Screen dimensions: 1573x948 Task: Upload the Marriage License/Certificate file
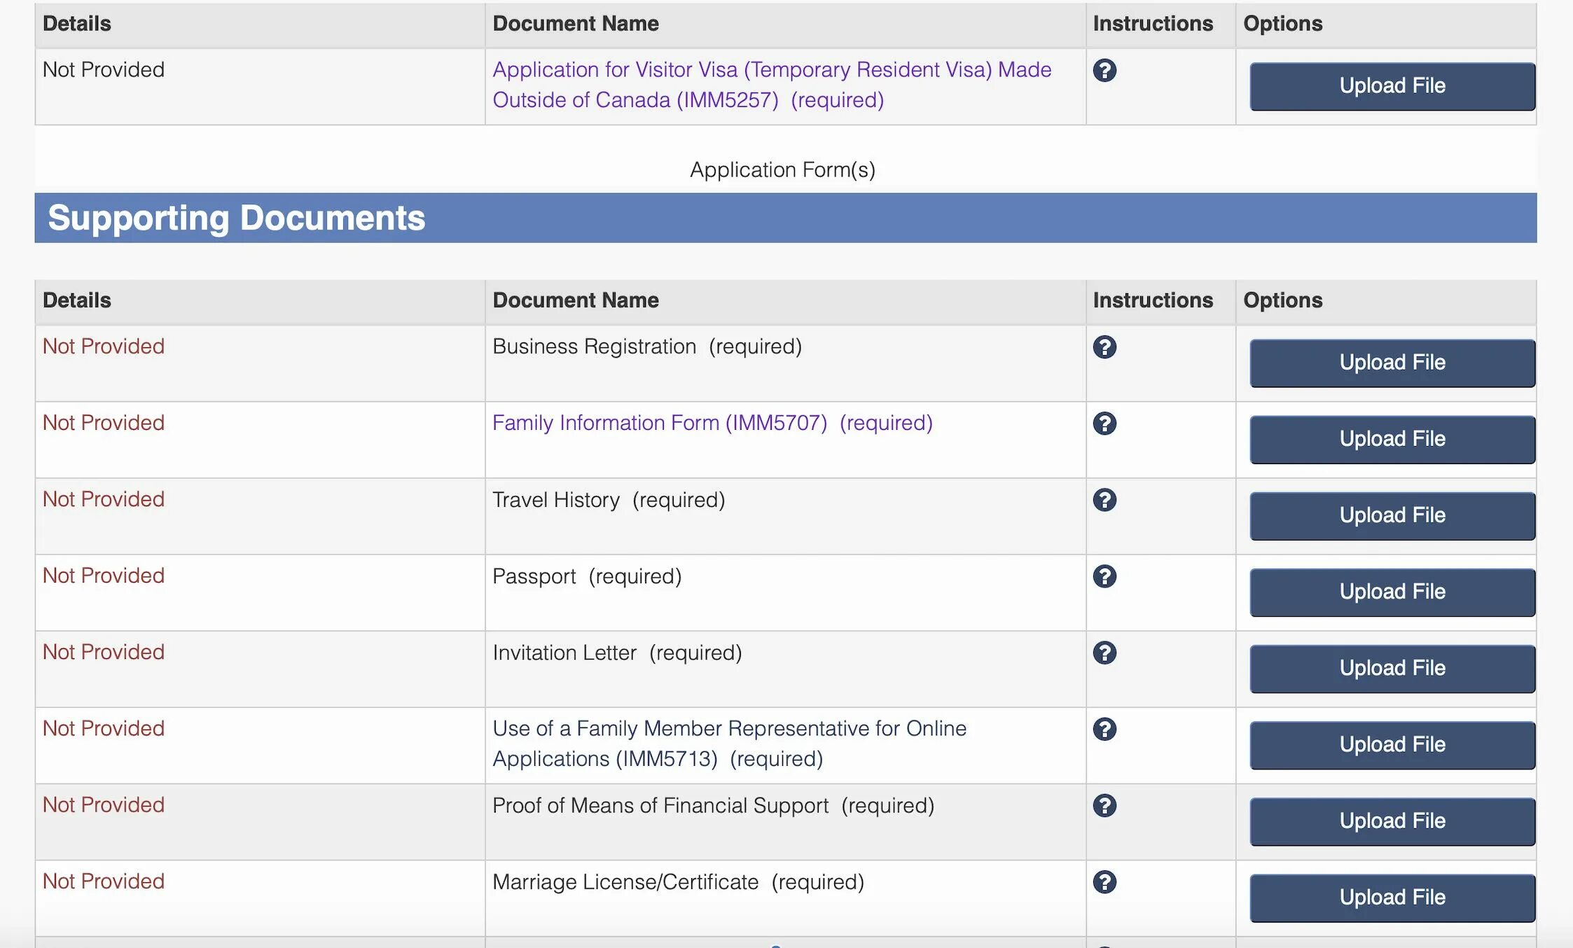click(x=1392, y=897)
